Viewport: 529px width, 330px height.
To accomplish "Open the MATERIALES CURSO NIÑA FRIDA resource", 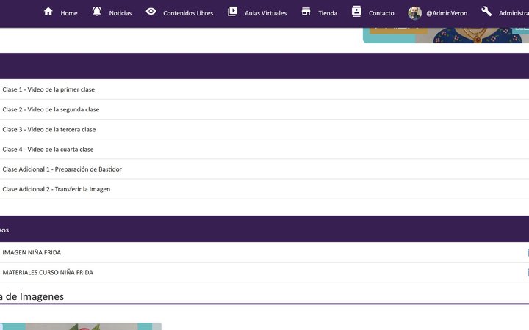I will (48, 272).
